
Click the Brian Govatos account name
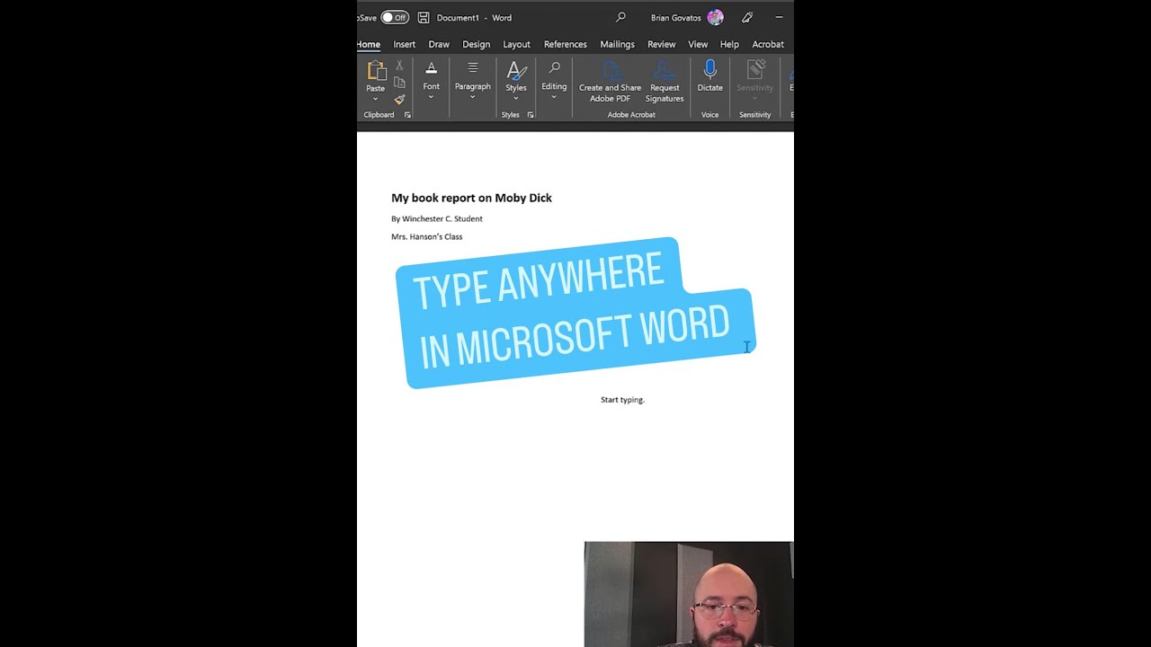(676, 18)
